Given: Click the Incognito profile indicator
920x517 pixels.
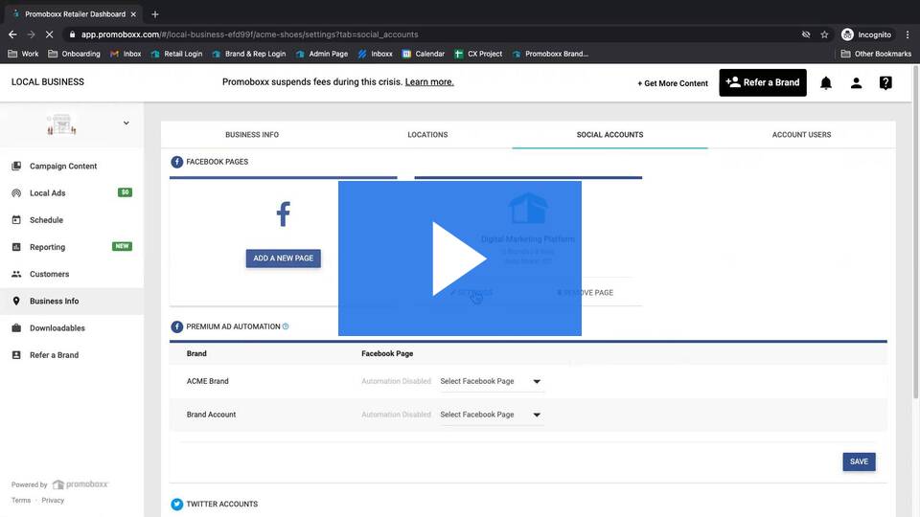Looking at the screenshot, I should (x=866, y=34).
